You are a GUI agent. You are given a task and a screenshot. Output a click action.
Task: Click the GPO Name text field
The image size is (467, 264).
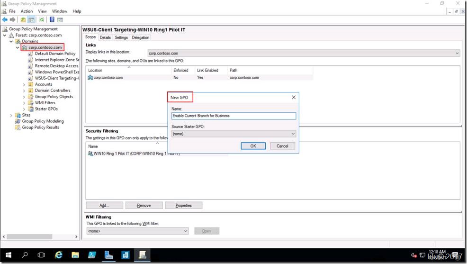[x=234, y=116]
